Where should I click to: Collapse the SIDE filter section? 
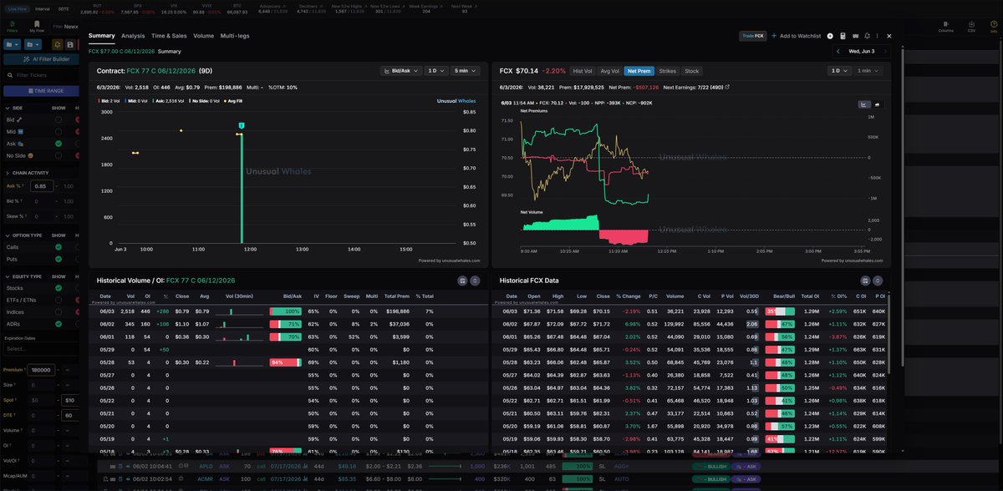pos(9,108)
